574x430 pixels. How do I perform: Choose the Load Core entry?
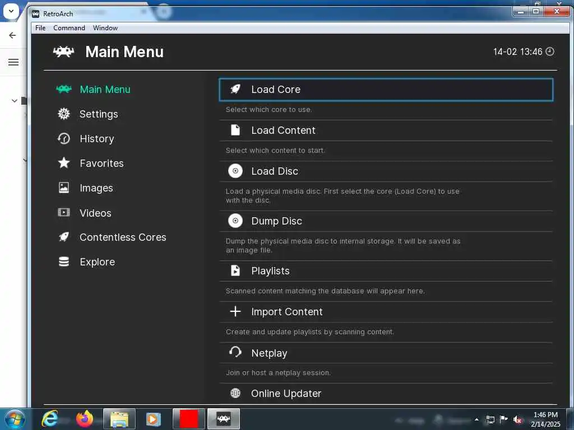[x=386, y=90]
